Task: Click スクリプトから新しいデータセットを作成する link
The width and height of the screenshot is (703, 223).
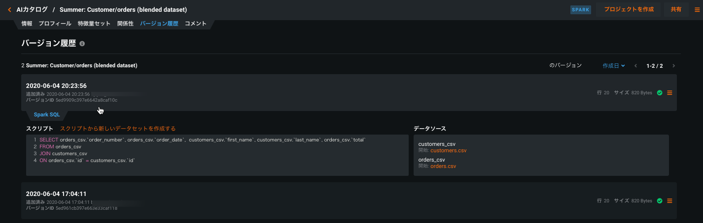Action: click(118, 129)
